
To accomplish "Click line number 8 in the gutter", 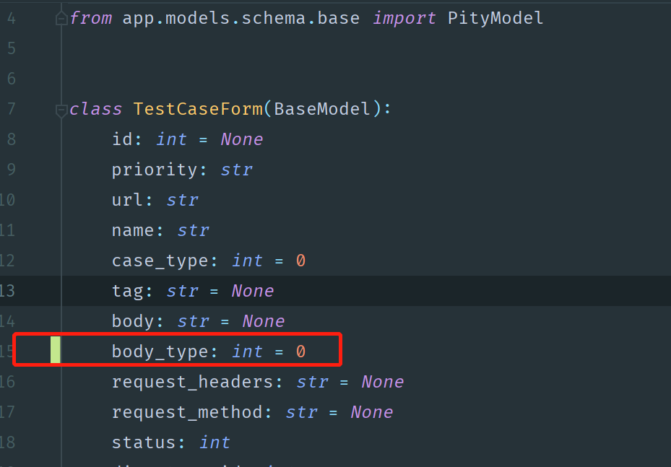I will pyautogui.click(x=11, y=139).
